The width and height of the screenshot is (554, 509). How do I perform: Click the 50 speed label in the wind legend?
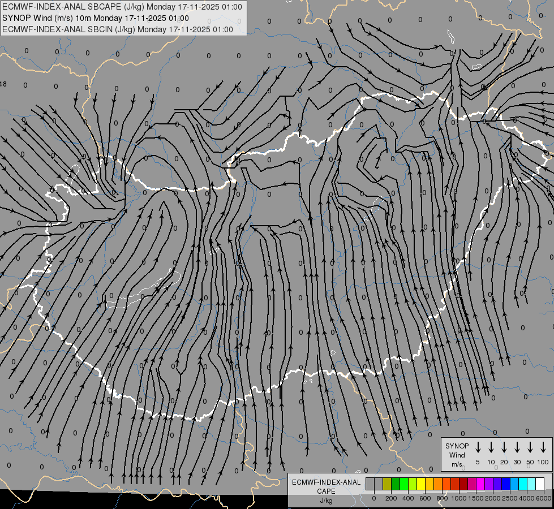click(x=530, y=462)
